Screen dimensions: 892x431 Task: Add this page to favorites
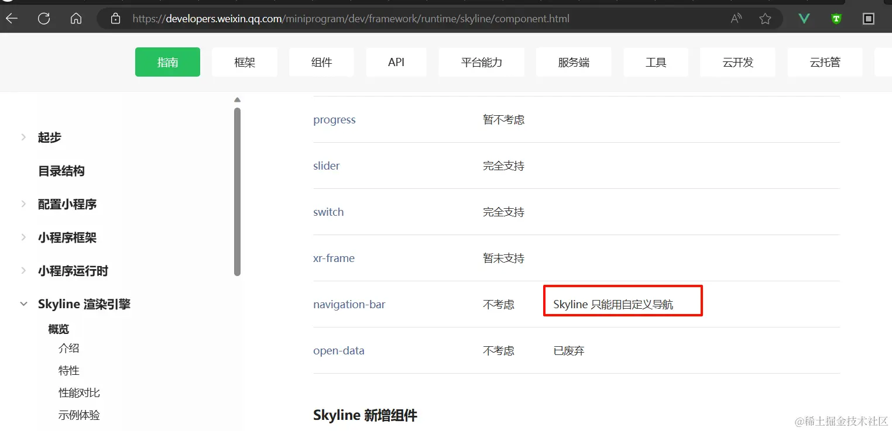pos(765,18)
